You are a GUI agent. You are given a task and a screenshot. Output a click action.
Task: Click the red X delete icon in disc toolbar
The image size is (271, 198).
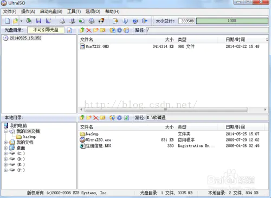pyautogui.click(x=89, y=30)
